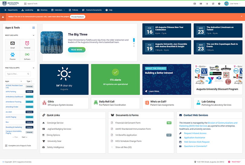Open the Leadership menu item
Image resolution: width=245 pixels, height=165 pixels.
[x=27, y=10]
